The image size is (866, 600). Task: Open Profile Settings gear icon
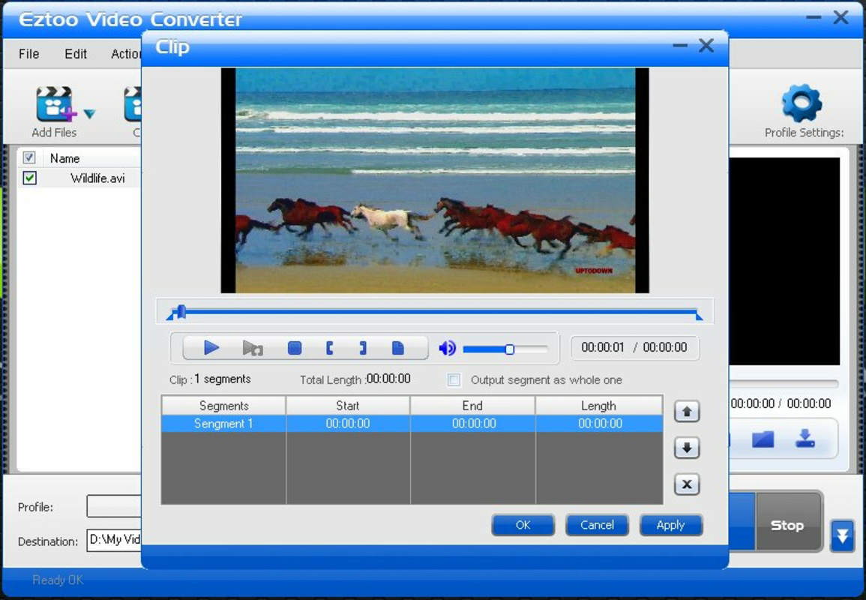click(x=802, y=103)
